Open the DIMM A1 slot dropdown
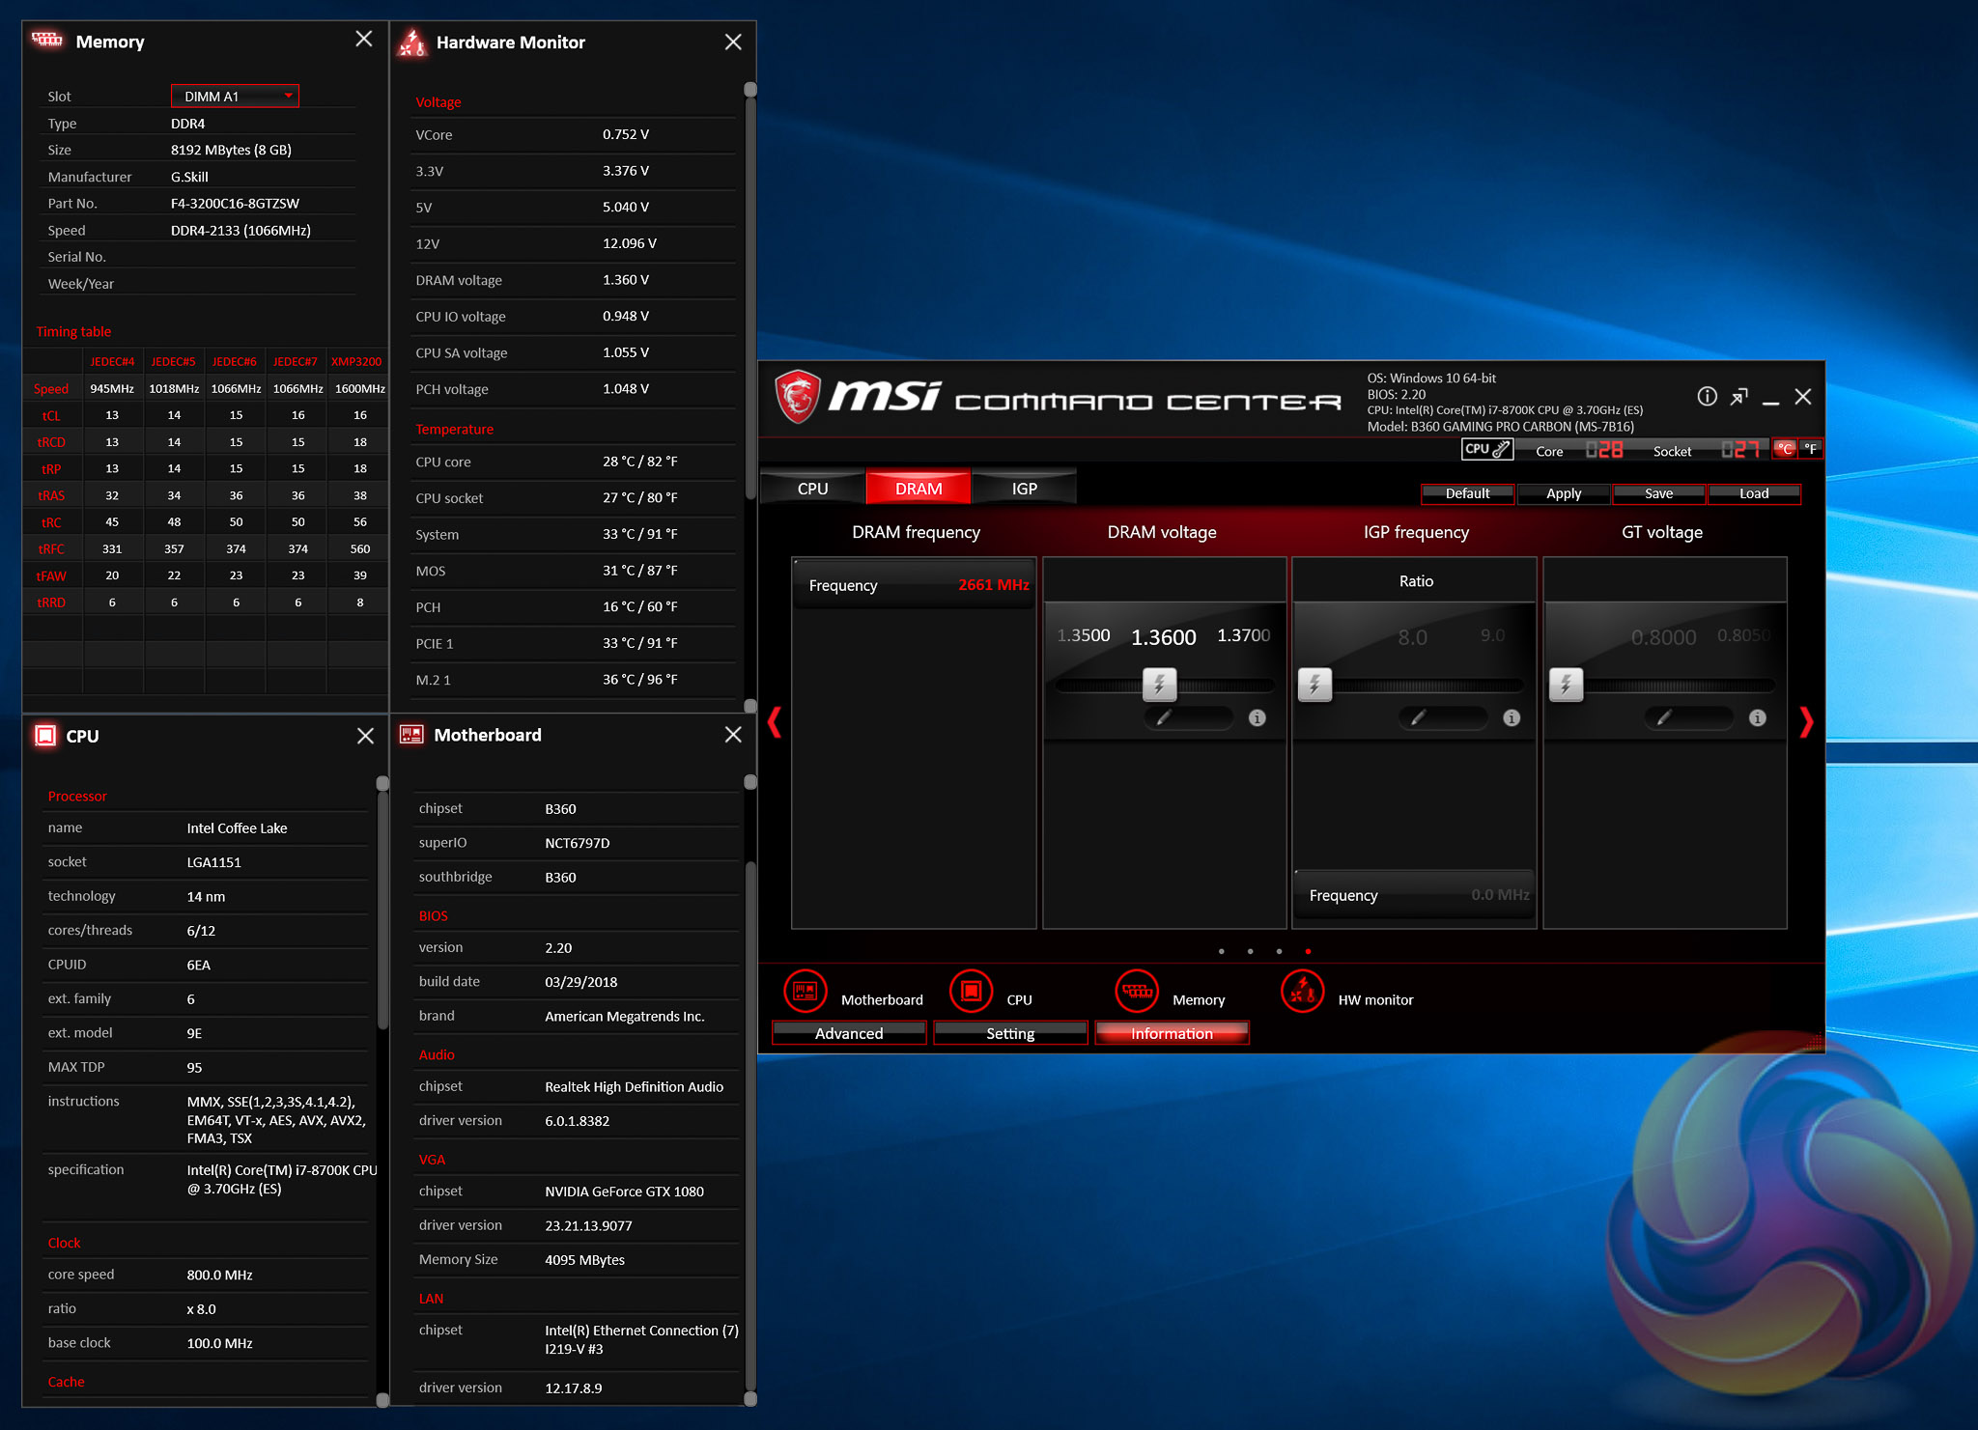The width and height of the screenshot is (1978, 1430). pyautogui.click(x=235, y=97)
